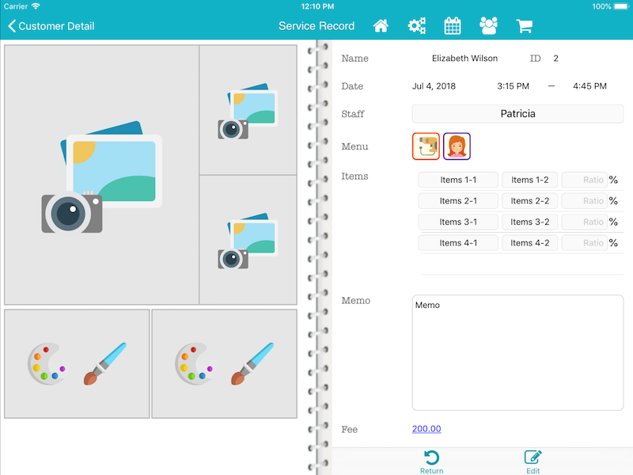Click the Ratio field for Items 4 row
Viewport: 633px width, 475px height.
coord(585,243)
